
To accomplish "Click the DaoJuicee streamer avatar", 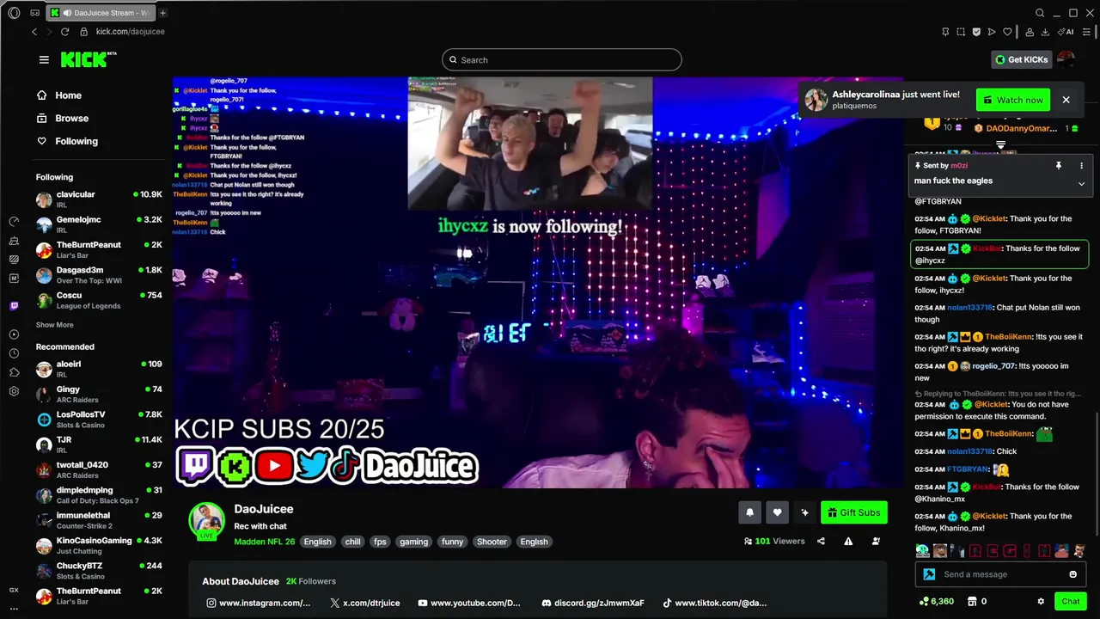I will [x=207, y=520].
